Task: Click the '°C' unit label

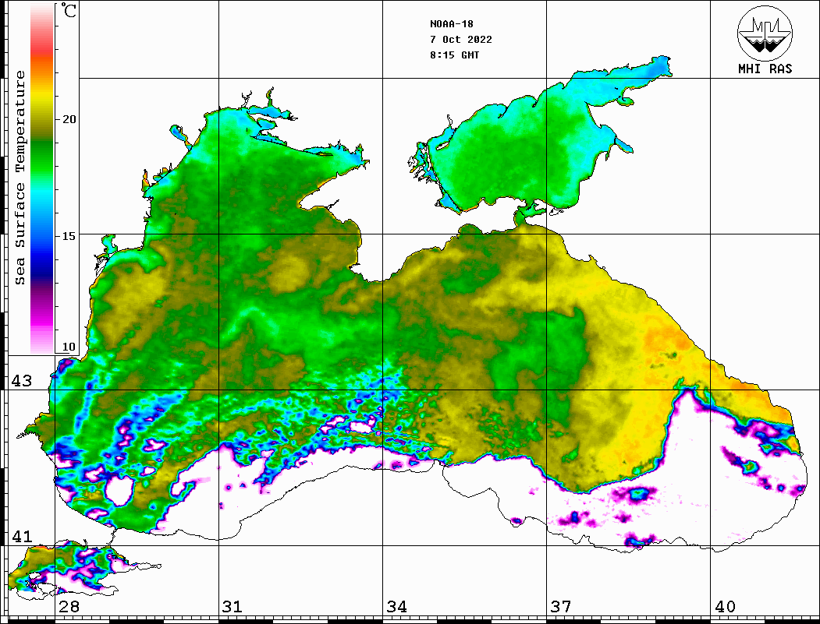Action: click(69, 11)
